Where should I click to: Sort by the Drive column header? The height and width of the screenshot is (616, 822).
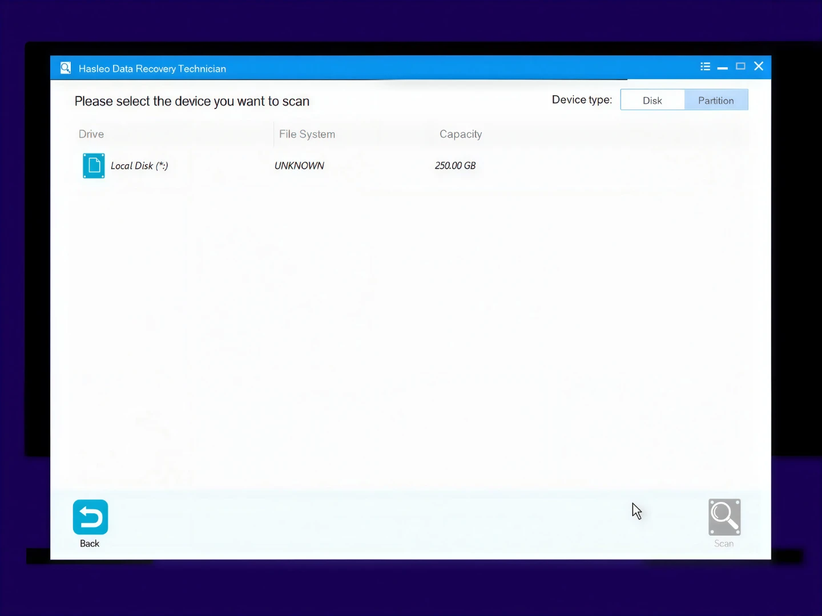[x=91, y=134]
